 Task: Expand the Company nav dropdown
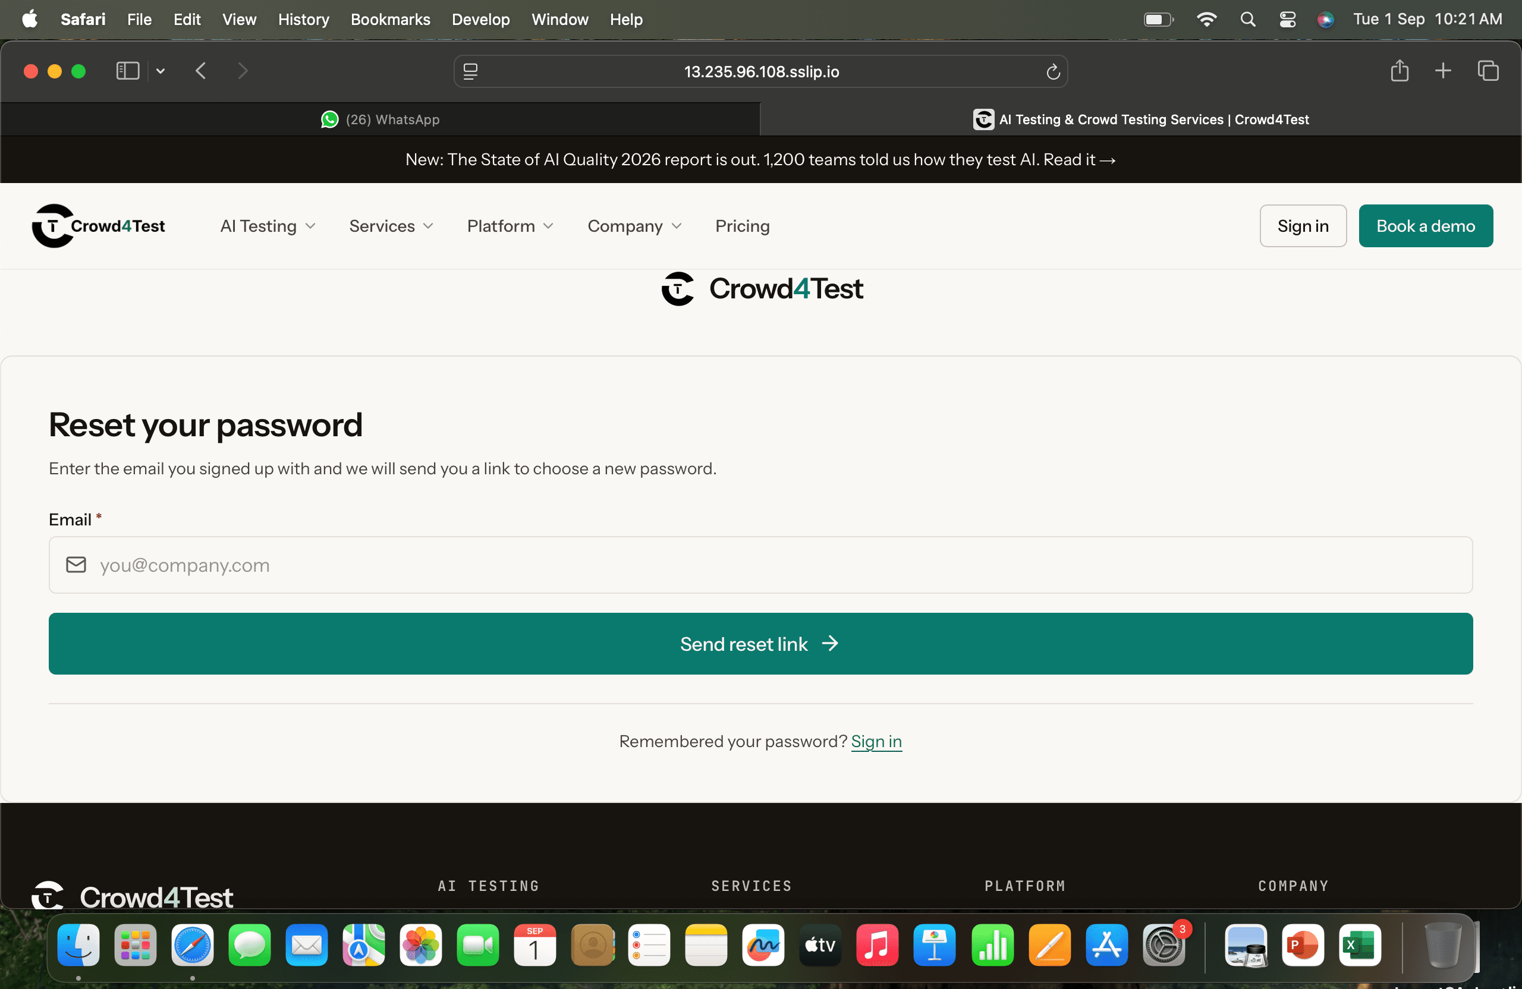click(635, 226)
